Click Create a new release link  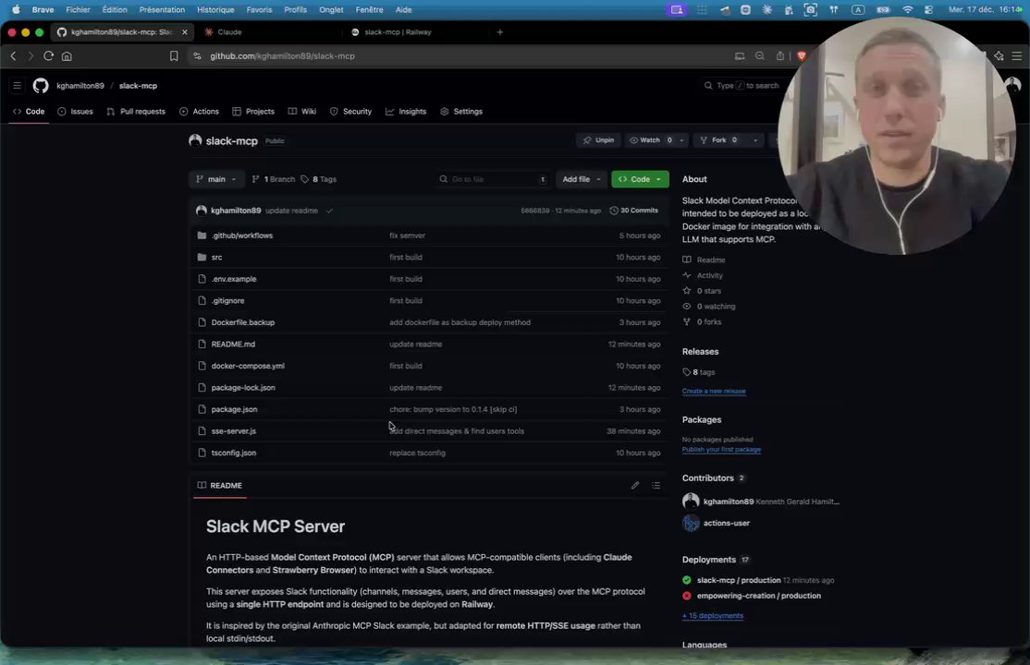(x=714, y=392)
